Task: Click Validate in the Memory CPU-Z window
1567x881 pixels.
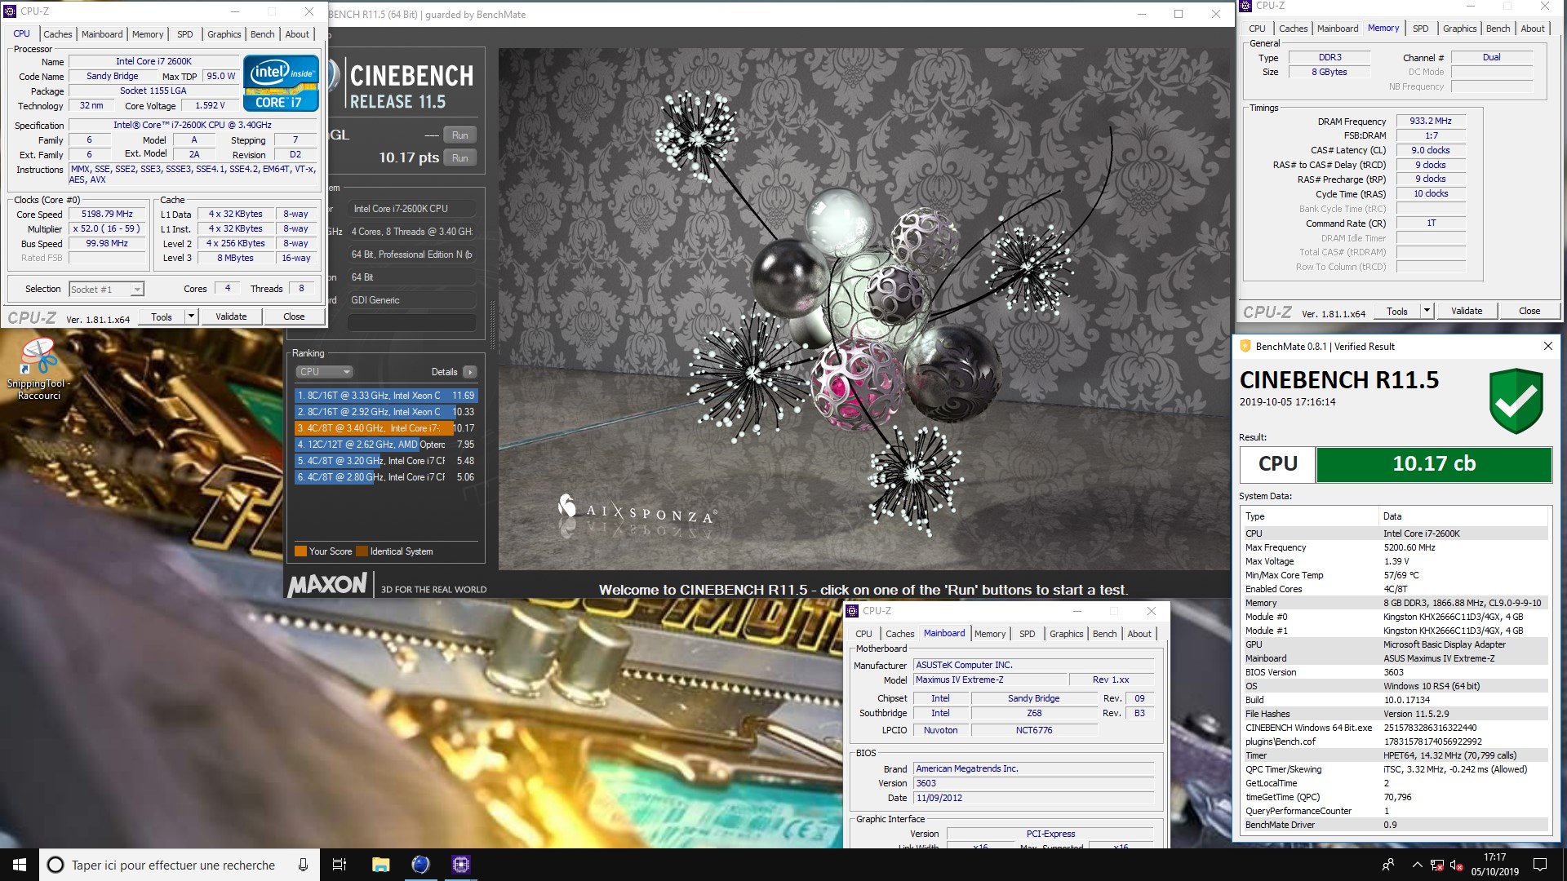Action: click(1467, 311)
